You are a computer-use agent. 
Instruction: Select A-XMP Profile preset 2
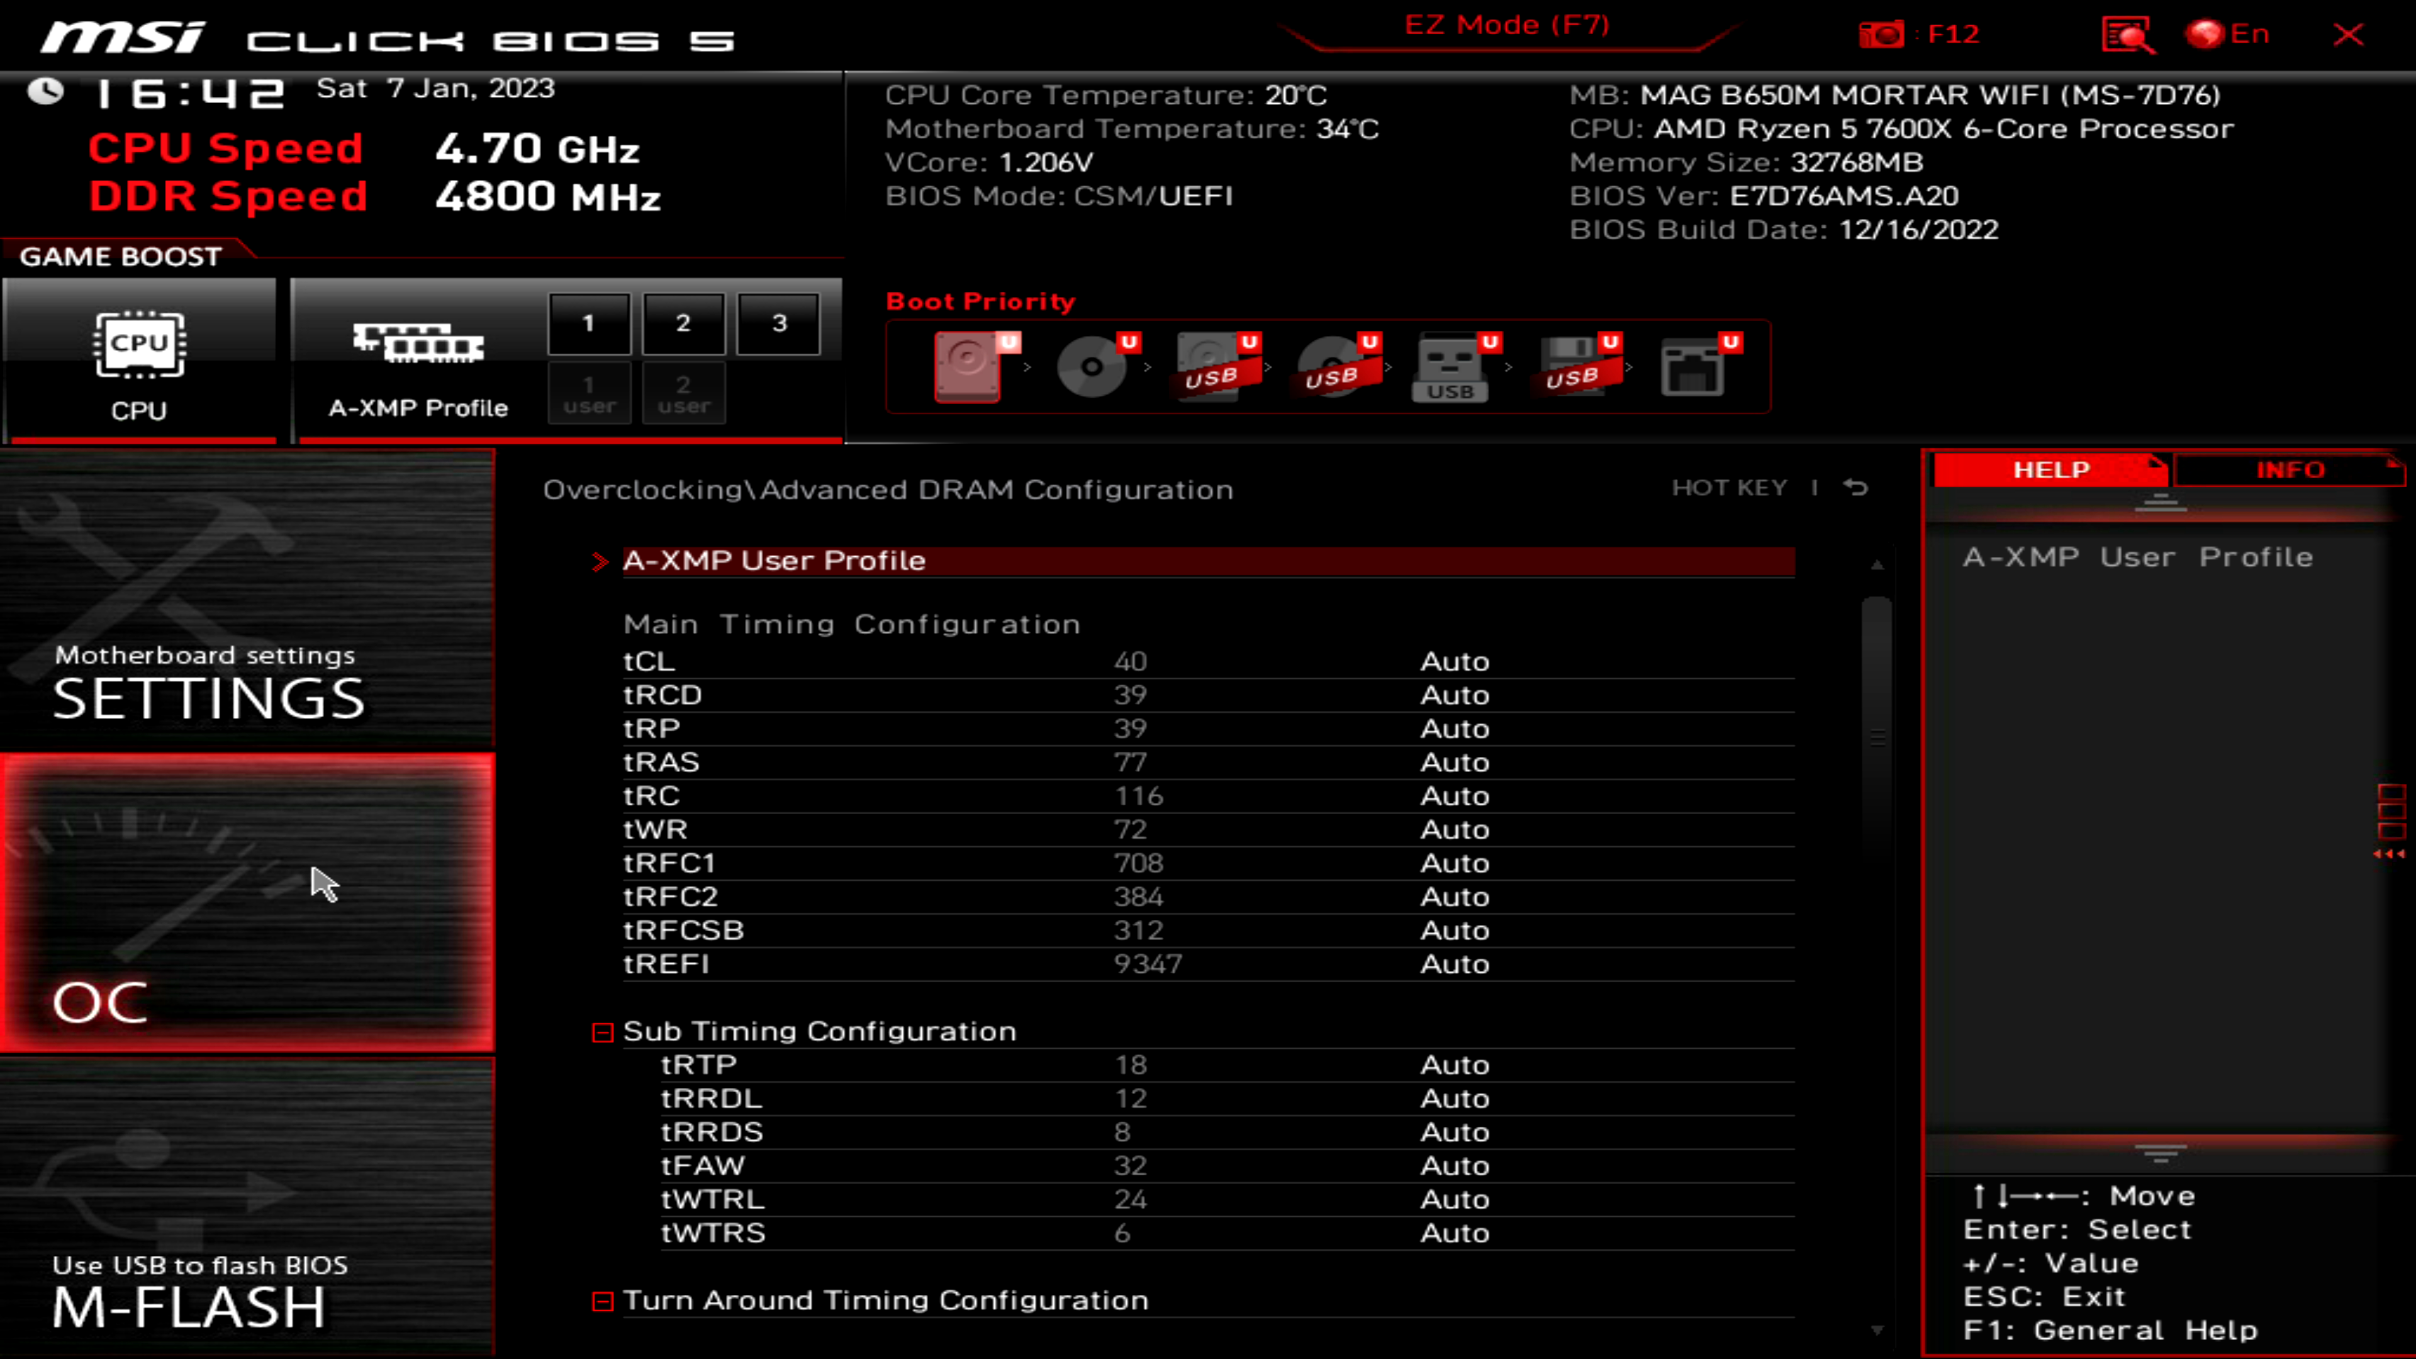pos(682,322)
